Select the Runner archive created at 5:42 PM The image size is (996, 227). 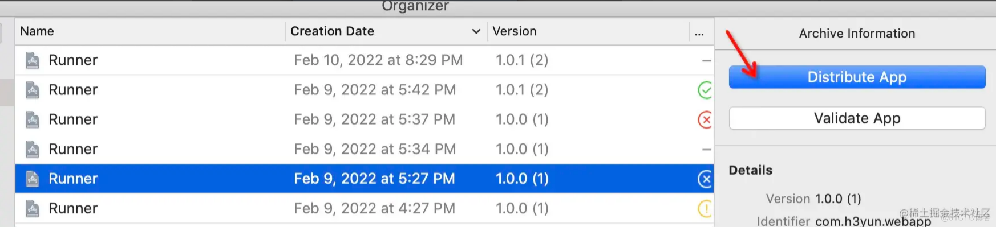[365, 90]
